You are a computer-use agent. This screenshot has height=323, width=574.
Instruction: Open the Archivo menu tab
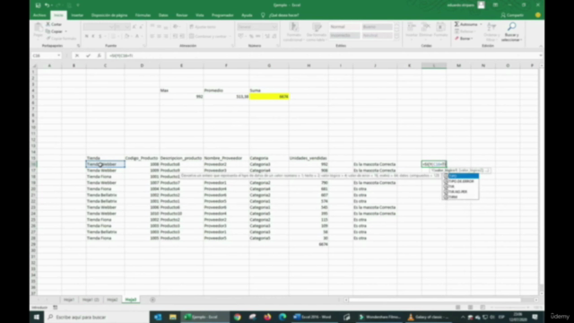39,15
